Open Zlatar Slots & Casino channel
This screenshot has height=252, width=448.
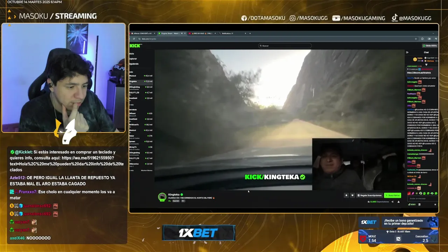coord(141,136)
